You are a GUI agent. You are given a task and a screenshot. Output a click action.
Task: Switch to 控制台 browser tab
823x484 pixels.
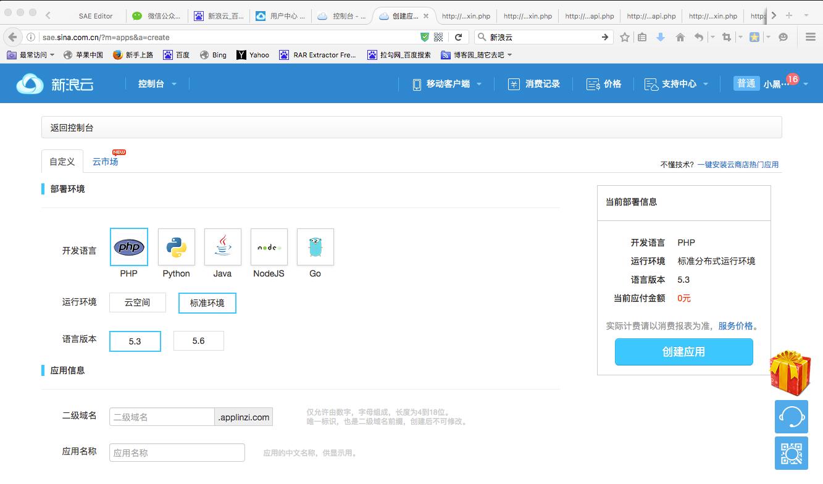click(343, 16)
